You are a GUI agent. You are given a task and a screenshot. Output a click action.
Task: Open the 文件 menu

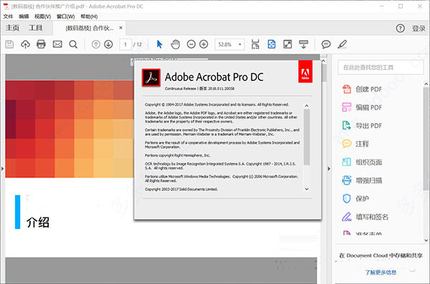point(8,16)
